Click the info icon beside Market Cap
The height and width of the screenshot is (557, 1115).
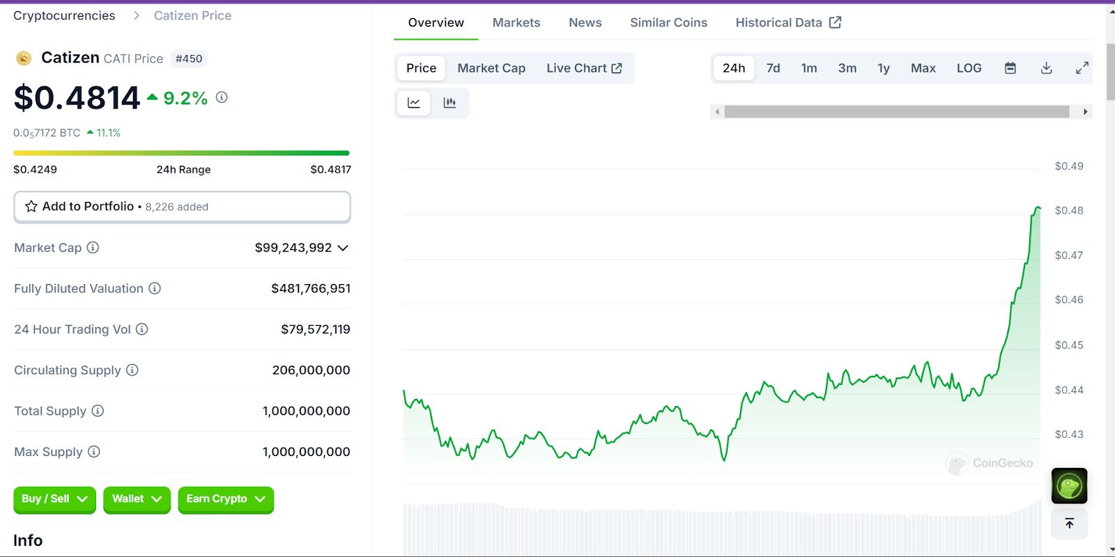[x=93, y=248]
